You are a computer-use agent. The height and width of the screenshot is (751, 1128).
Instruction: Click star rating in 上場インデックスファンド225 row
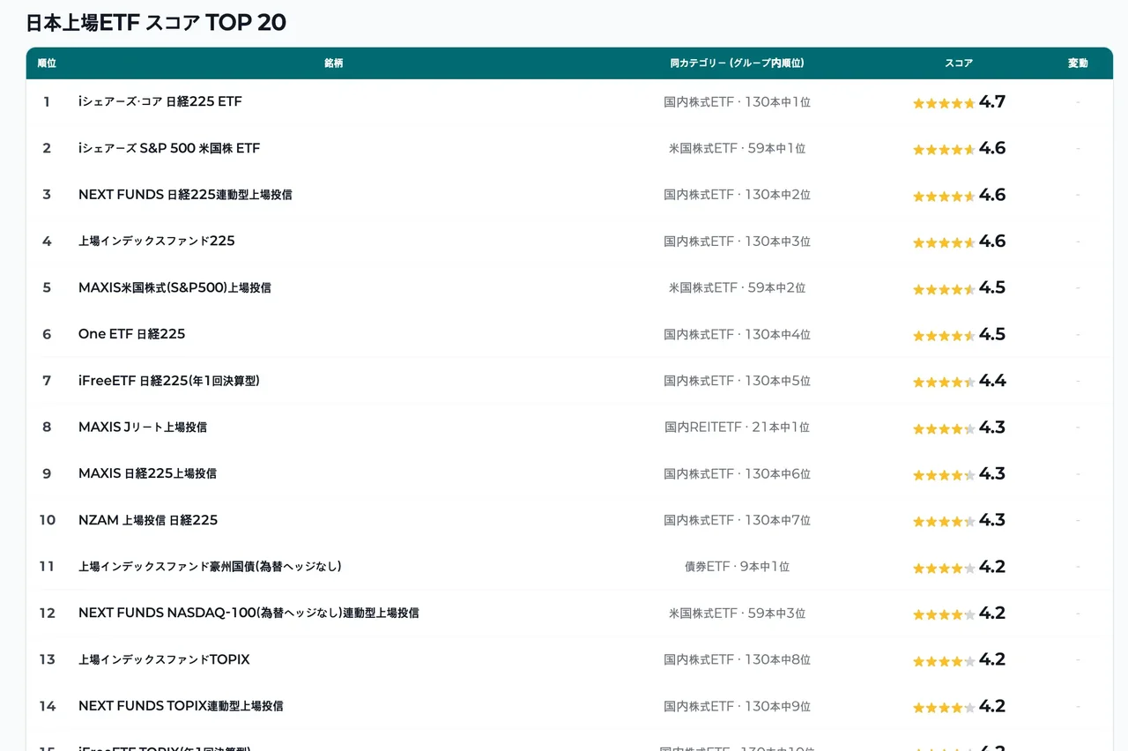[x=944, y=242]
